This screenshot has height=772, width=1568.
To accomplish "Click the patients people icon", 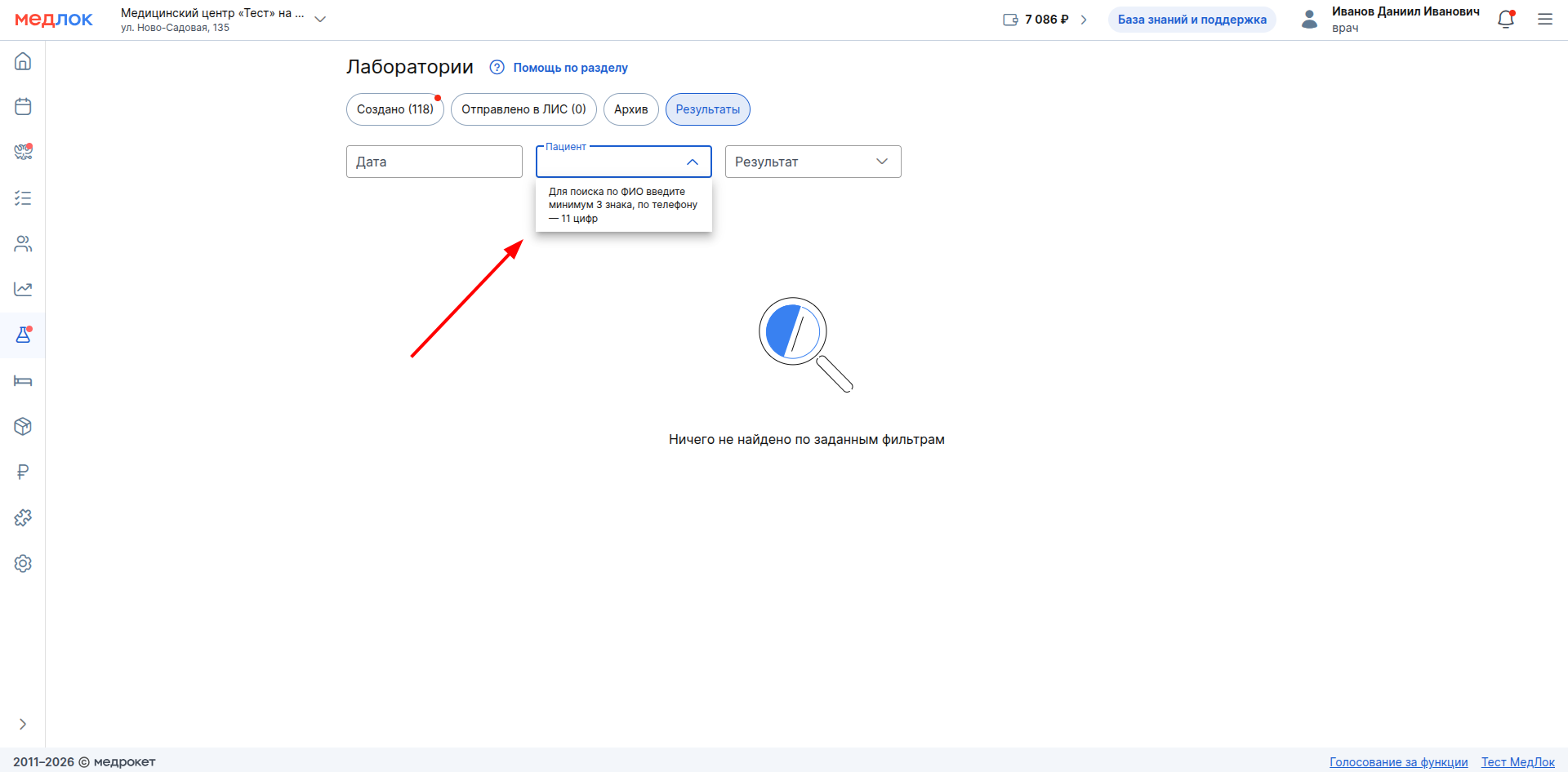I will tap(23, 244).
